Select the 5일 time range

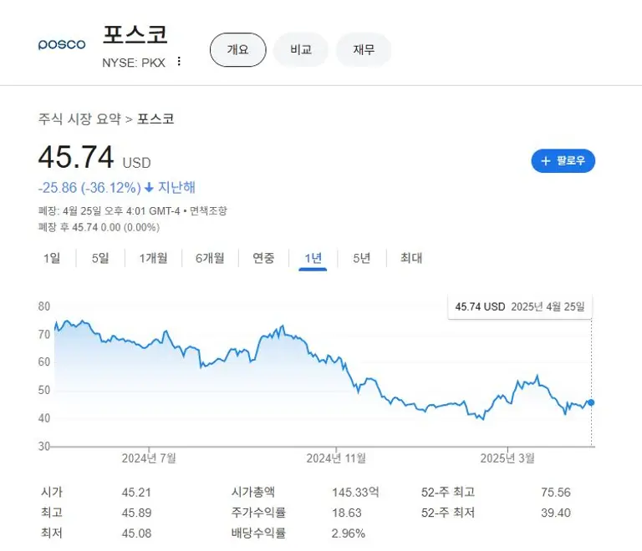coord(100,258)
